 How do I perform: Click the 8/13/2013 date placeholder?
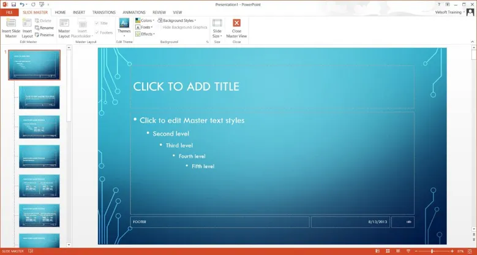(350, 222)
